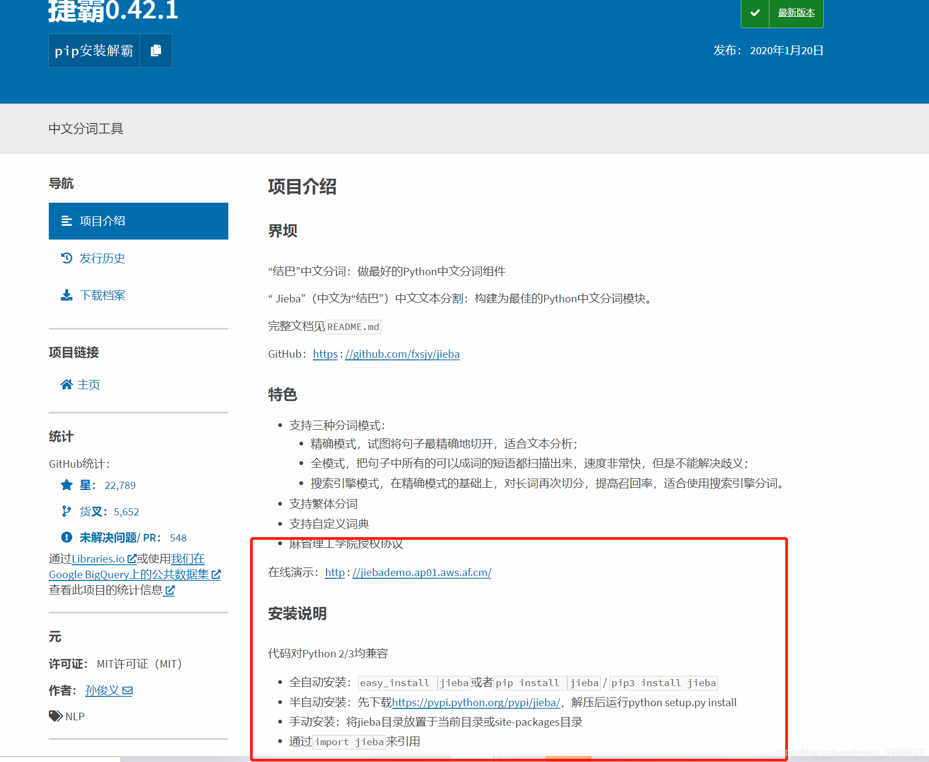This screenshot has height=762, width=929.
Task: Open author 孙俊义 email link
Action: 108,690
